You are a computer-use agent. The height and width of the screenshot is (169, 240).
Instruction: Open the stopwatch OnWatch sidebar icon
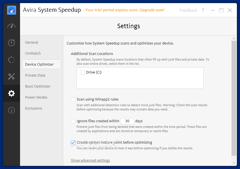tap(12, 43)
